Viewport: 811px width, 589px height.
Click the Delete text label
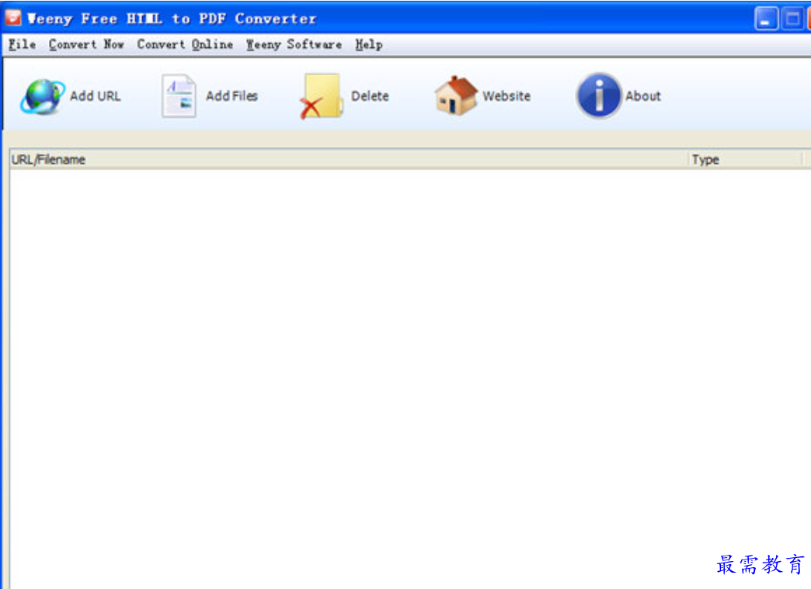[370, 96]
